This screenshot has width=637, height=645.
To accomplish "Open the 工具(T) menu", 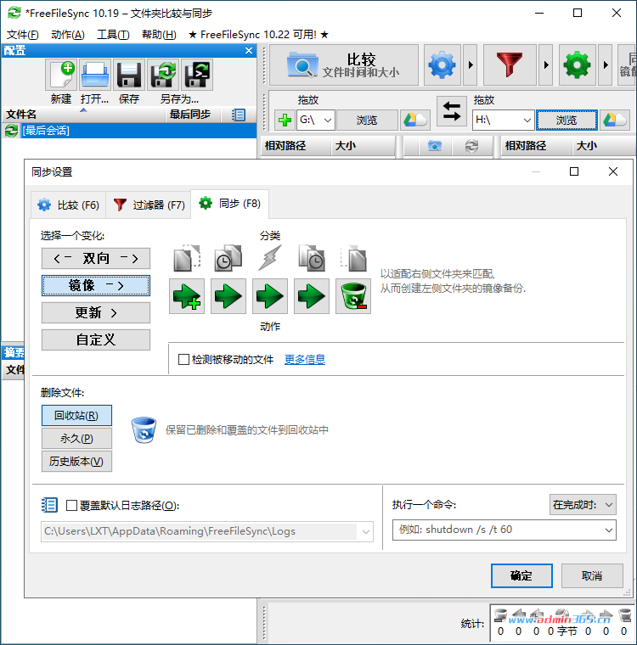I will click(113, 35).
